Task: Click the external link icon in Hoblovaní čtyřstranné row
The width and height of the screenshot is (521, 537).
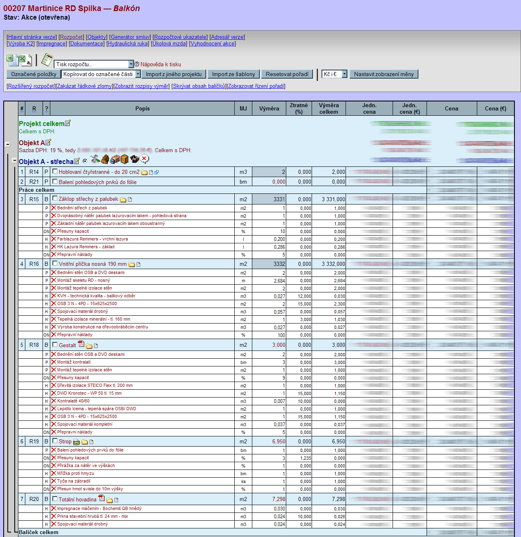Action: click(x=157, y=173)
